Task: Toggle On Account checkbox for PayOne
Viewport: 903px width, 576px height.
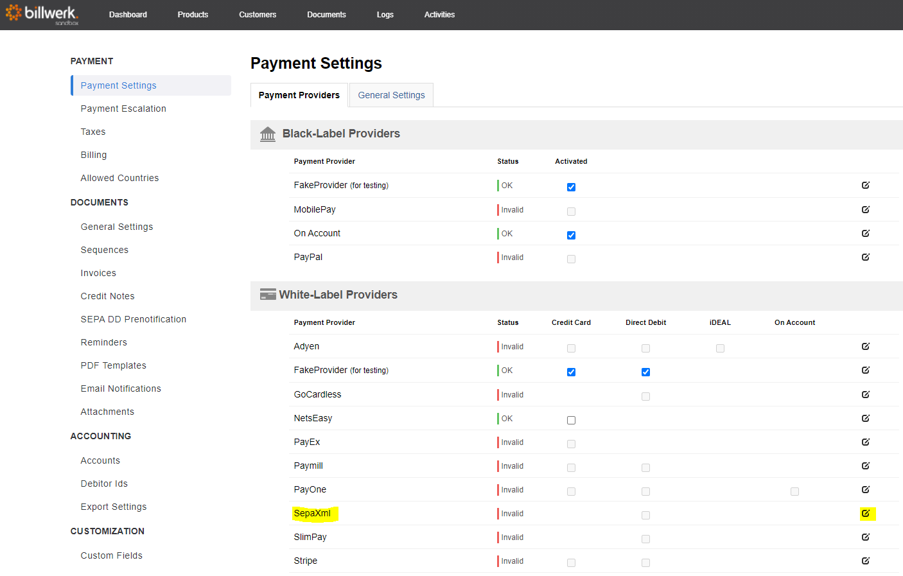Action: coord(794,491)
